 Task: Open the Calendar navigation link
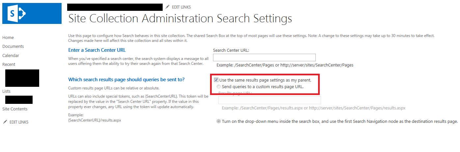tap(11, 56)
